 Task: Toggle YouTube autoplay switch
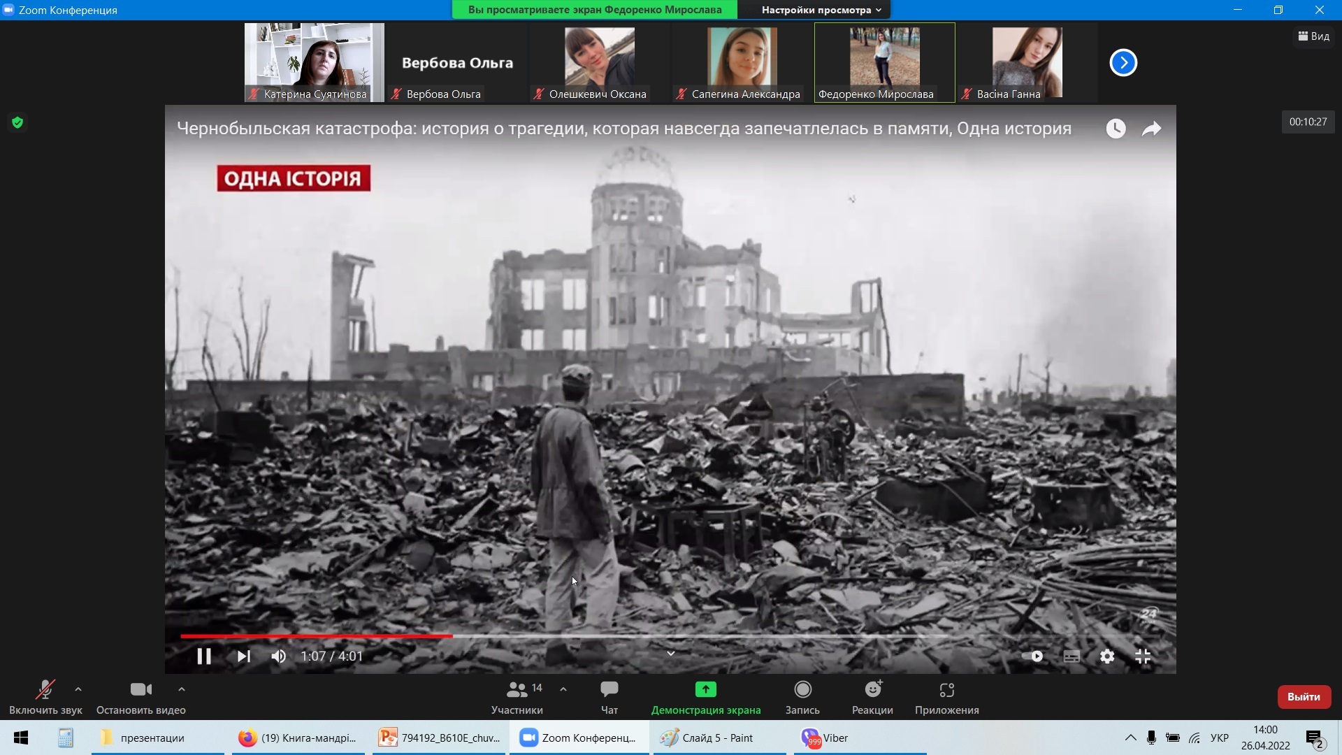1033,656
